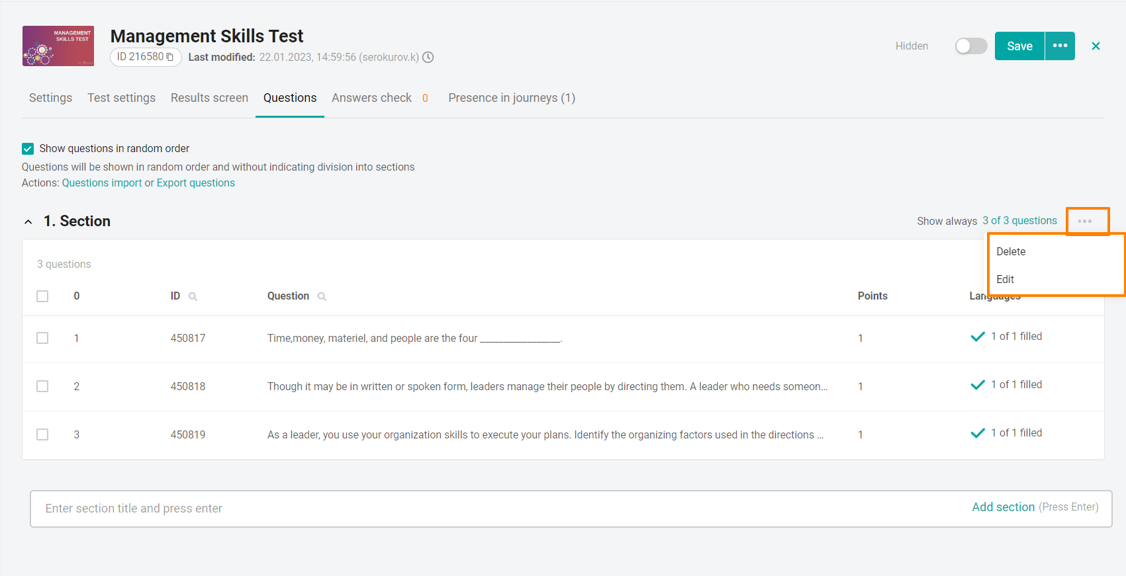Open the section three-dots menu
The image size is (1126, 576).
(x=1085, y=222)
